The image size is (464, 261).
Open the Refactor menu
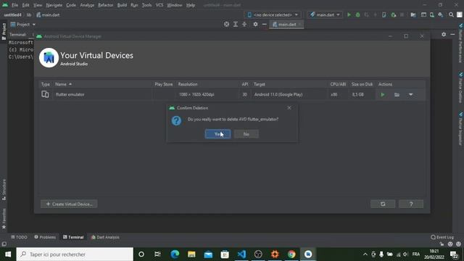[106, 5]
